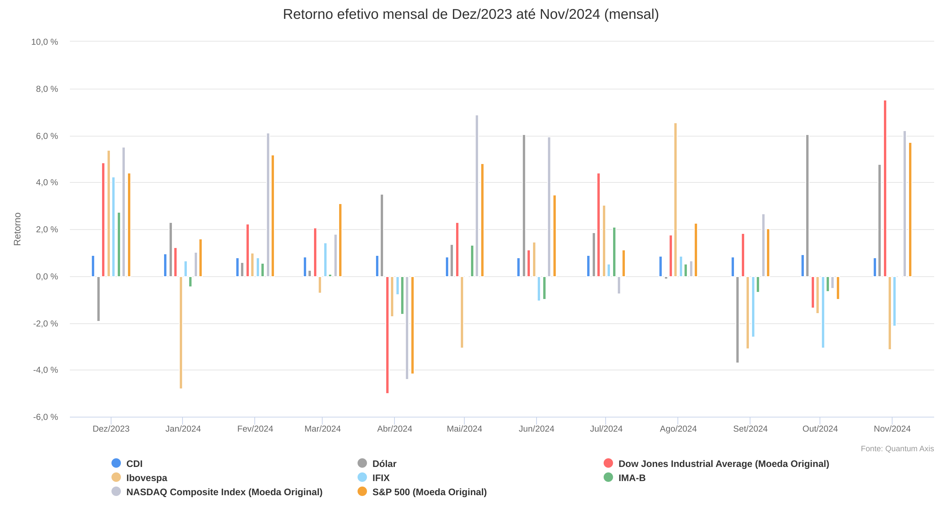
Task: Click the Set/2024 axis label
Action: point(750,429)
